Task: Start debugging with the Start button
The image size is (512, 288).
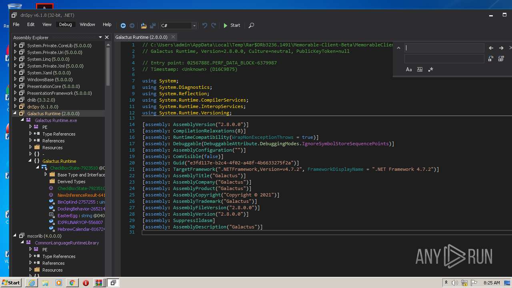Action: (x=232, y=25)
